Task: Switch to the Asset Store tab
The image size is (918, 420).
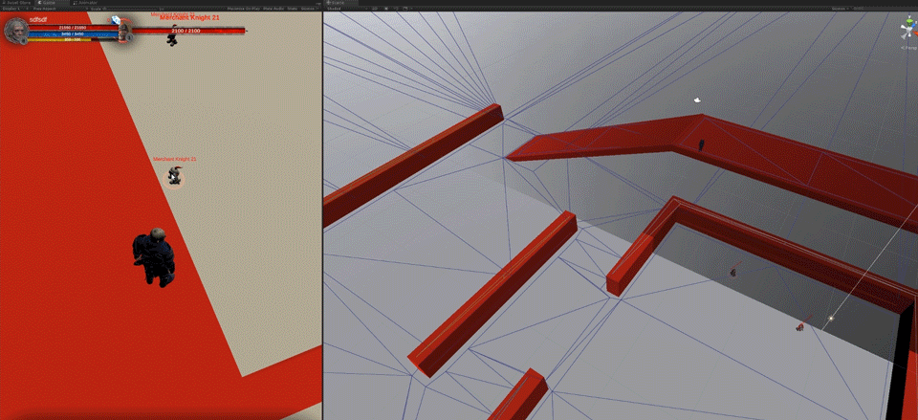Action: click(x=17, y=3)
